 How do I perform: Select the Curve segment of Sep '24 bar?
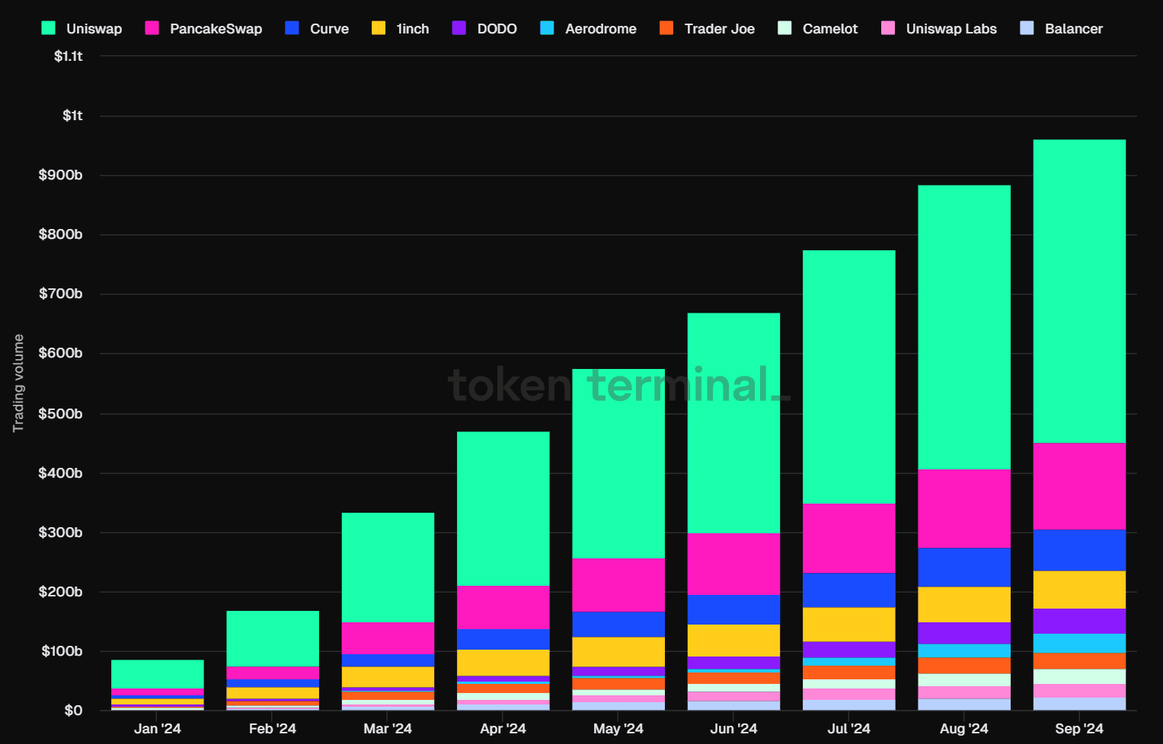(x=1079, y=550)
